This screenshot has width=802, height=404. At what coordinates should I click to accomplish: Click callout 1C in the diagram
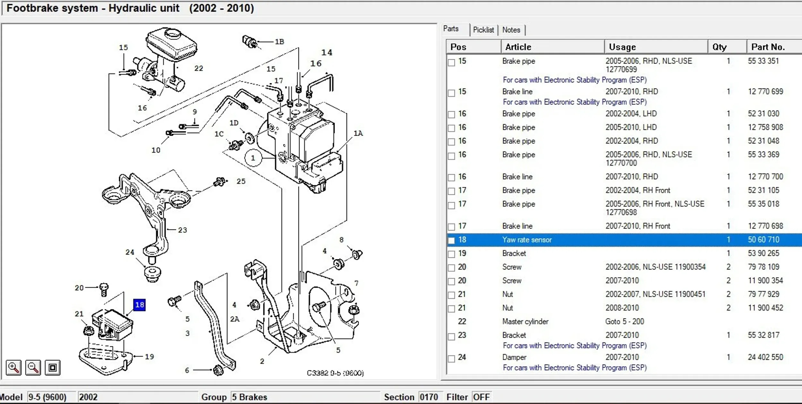[219, 134]
